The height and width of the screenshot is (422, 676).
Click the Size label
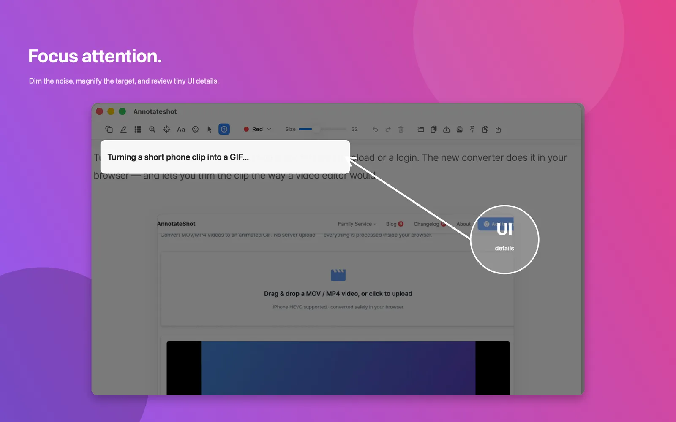pyautogui.click(x=290, y=129)
